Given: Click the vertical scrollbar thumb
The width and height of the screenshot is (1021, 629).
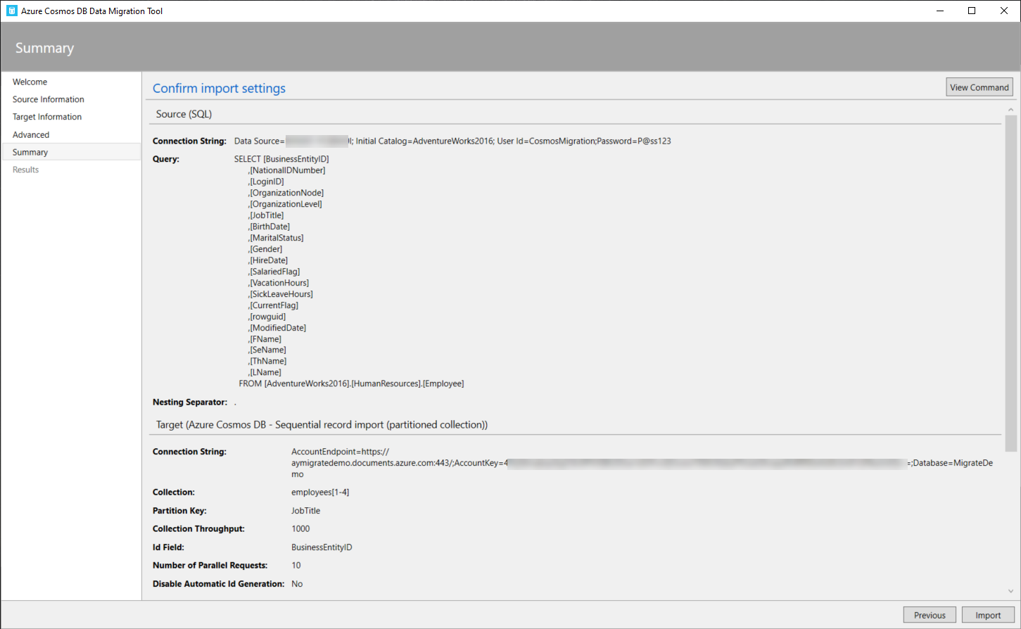Looking at the screenshot, I should click(1011, 283).
